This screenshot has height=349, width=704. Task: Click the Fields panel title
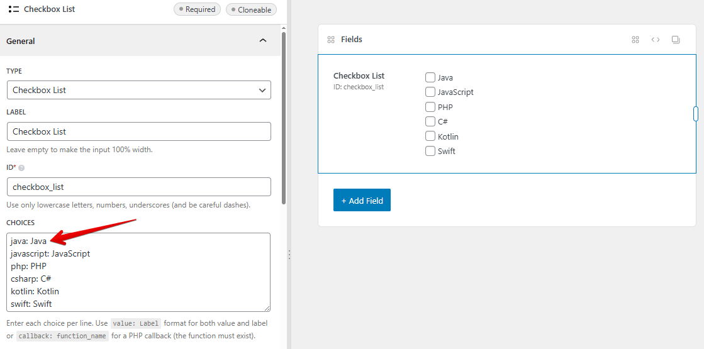click(x=352, y=40)
